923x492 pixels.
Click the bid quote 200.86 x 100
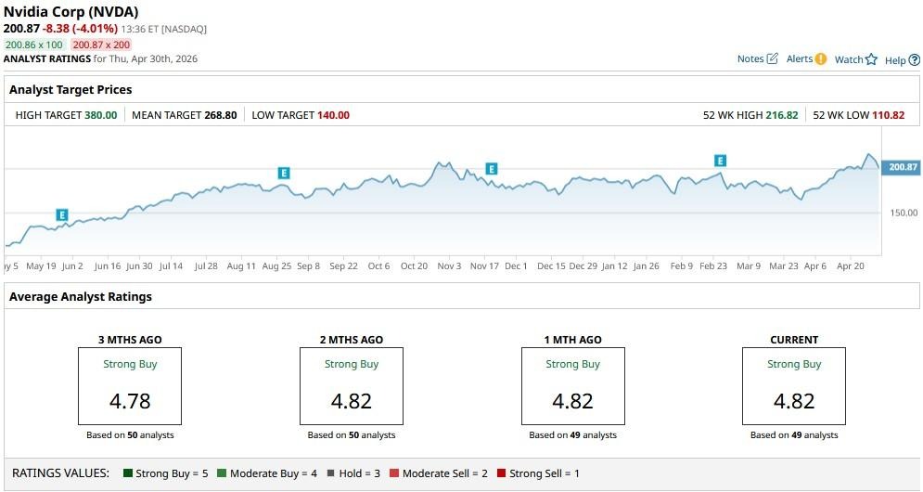[x=34, y=45]
